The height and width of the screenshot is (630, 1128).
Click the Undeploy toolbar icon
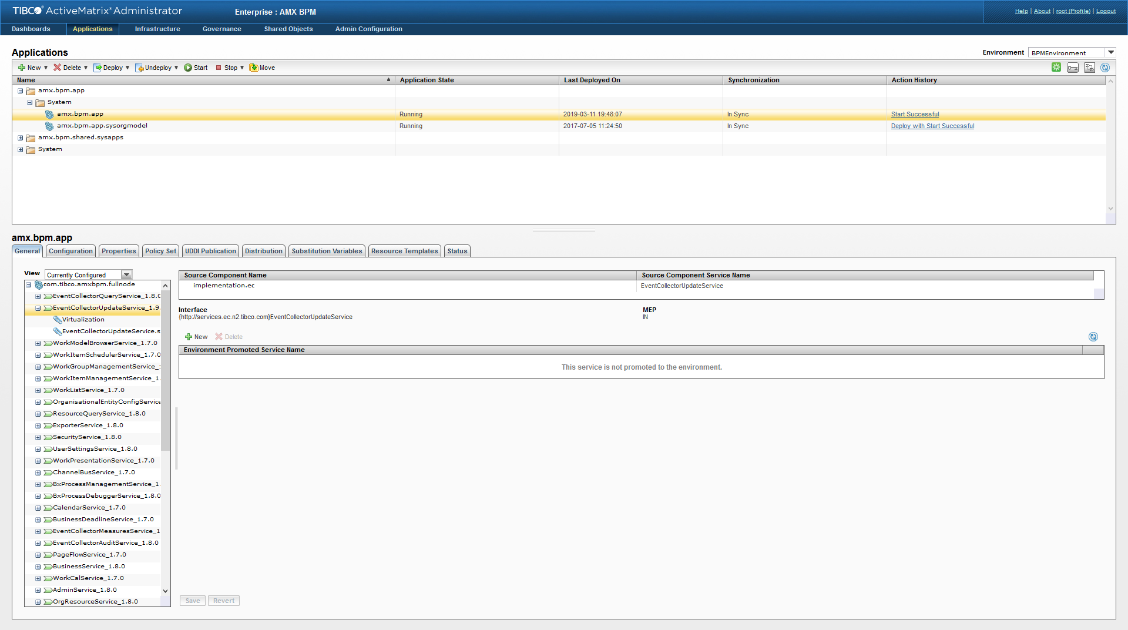coord(139,68)
